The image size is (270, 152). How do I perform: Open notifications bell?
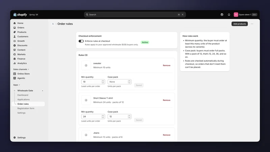coord(229,15)
